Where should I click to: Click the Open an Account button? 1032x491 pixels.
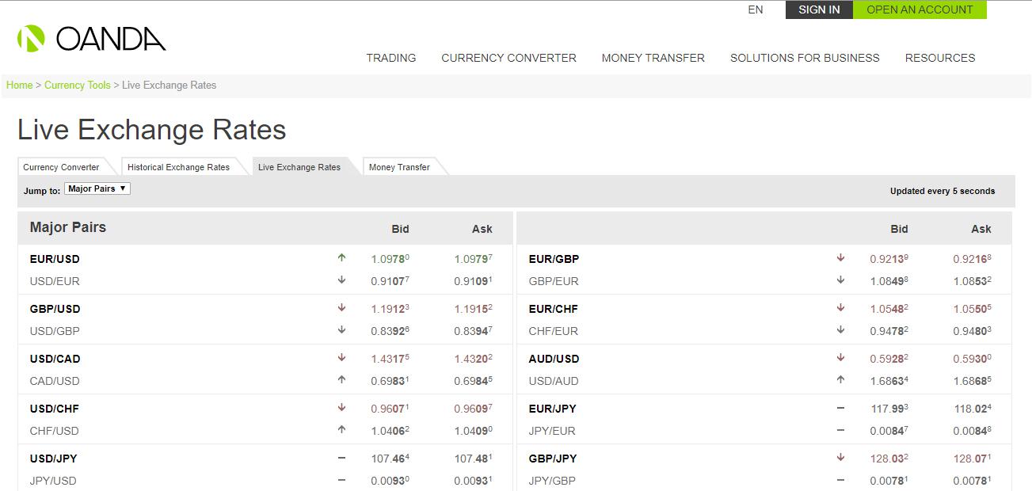pyautogui.click(x=920, y=10)
